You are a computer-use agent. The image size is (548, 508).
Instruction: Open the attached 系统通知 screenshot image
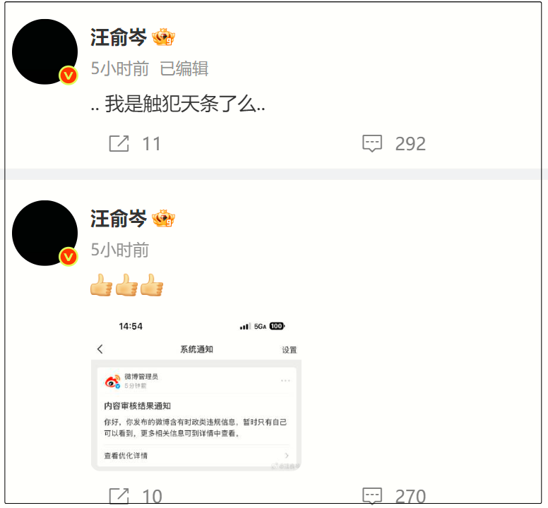point(196,394)
